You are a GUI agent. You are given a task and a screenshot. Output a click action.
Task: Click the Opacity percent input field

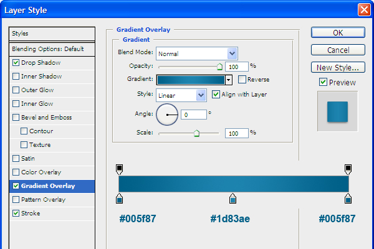(237, 67)
